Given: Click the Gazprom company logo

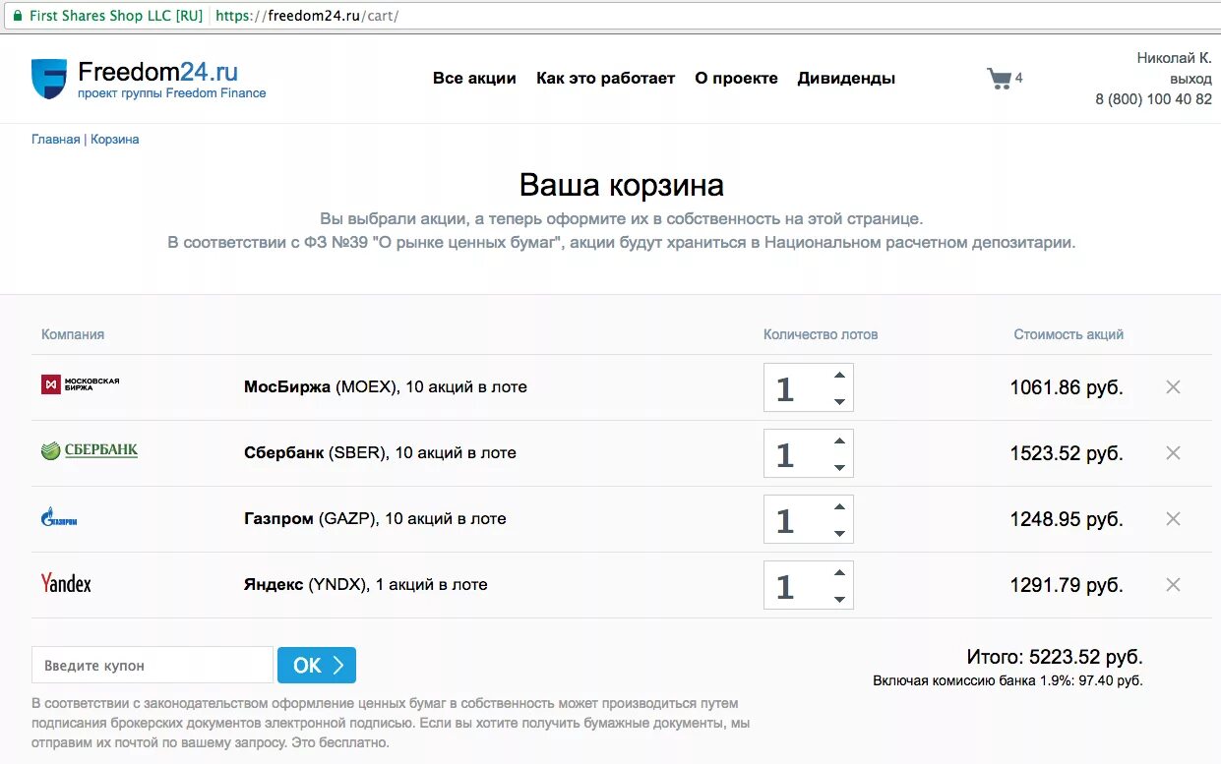Looking at the screenshot, I should pyautogui.click(x=59, y=516).
